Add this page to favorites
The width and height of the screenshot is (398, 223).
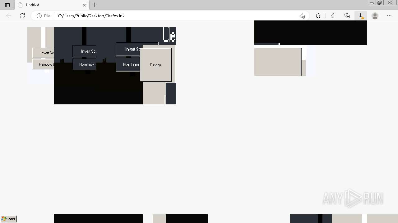click(302, 16)
